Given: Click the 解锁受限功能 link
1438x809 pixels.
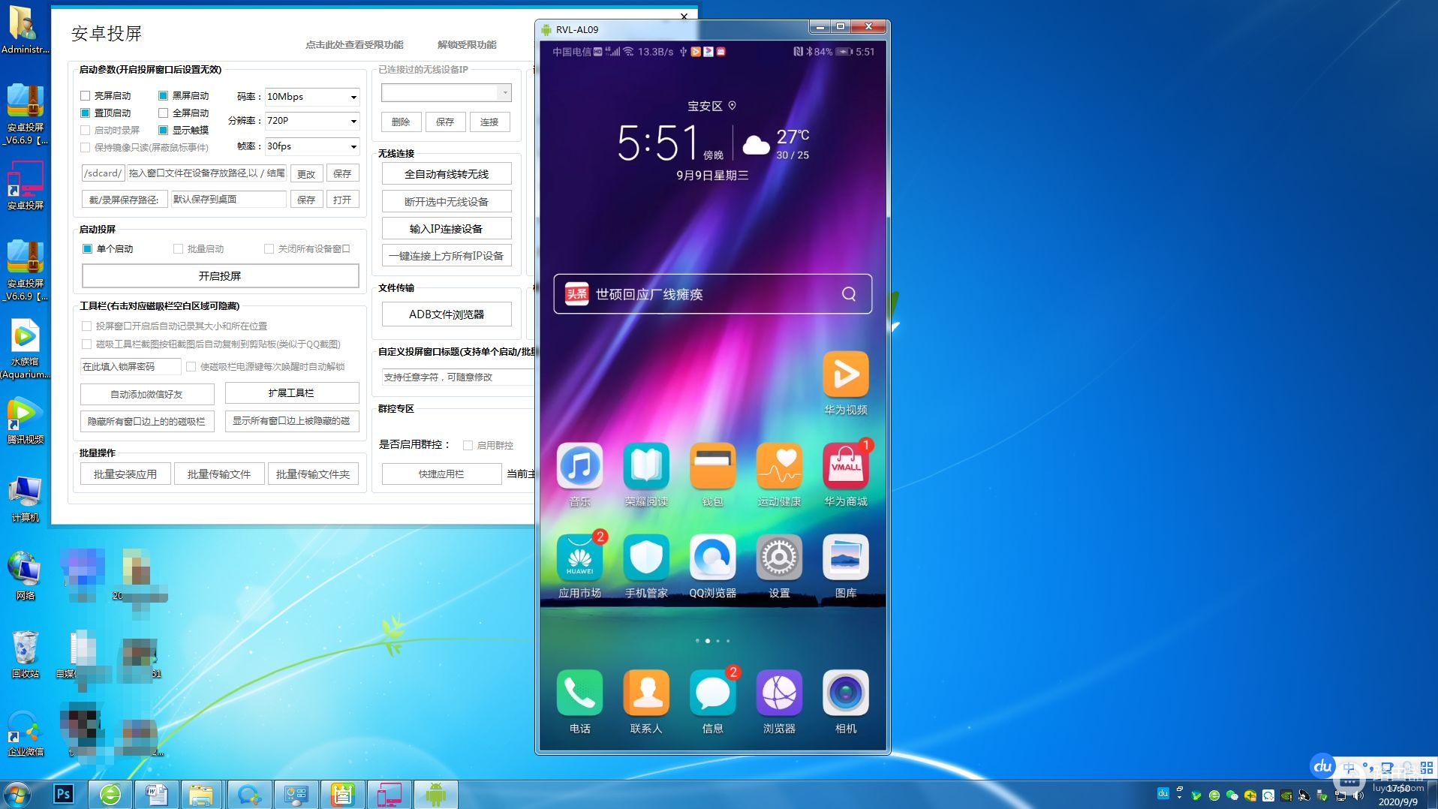Looking at the screenshot, I should point(467,45).
